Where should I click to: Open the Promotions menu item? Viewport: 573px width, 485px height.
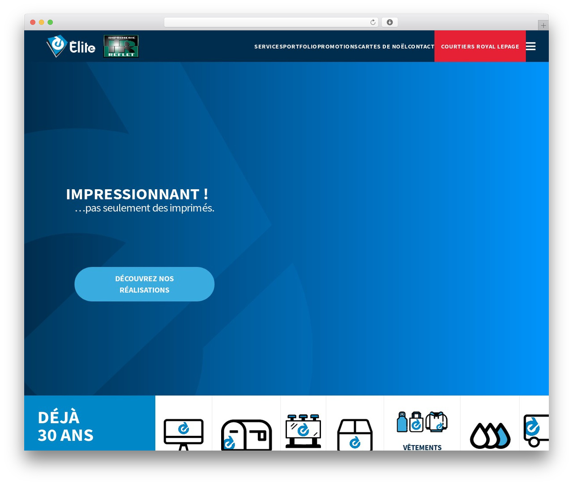(x=338, y=47)
